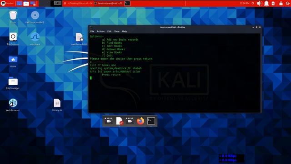Viewport: 291px width, 164px height.
Task: Click the small screen recorder tray icon
Action: [253, 3]
